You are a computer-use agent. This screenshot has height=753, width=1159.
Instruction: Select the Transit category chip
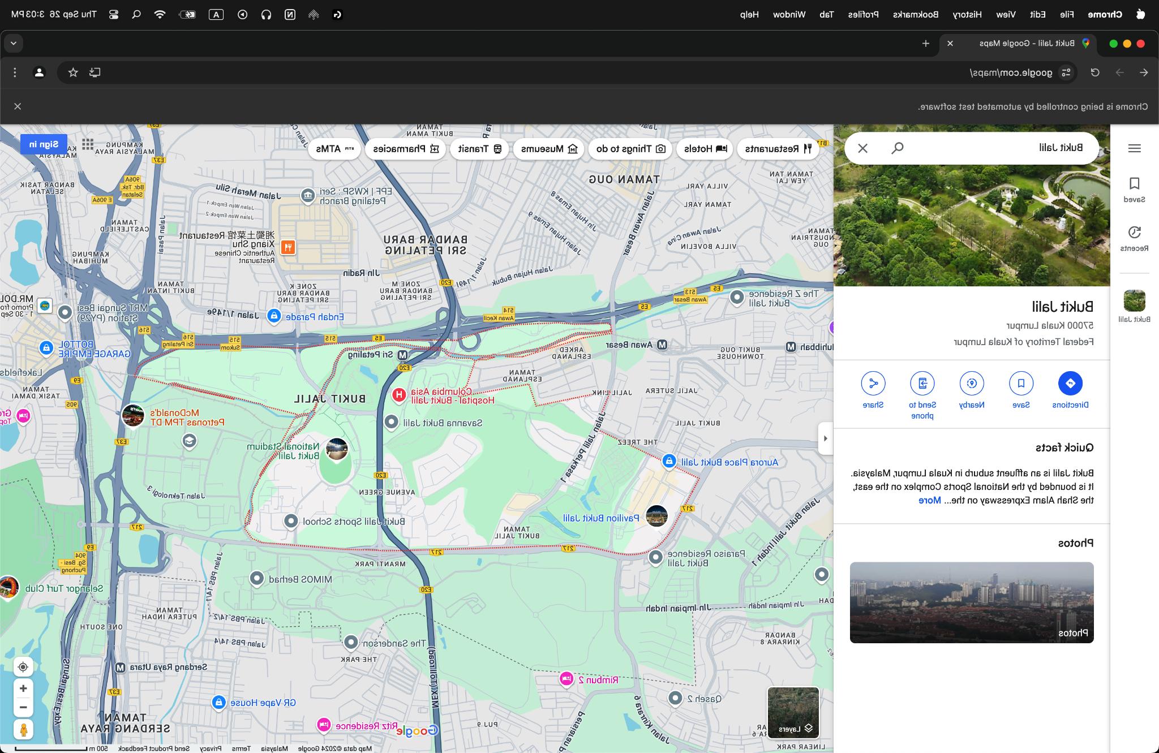tap(480, 149)
